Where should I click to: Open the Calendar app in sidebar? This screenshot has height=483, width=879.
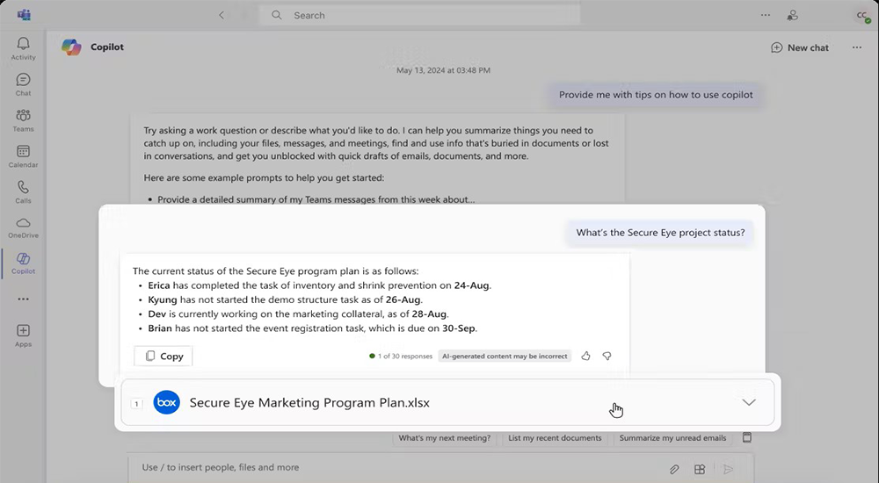(x=23, y=156)
